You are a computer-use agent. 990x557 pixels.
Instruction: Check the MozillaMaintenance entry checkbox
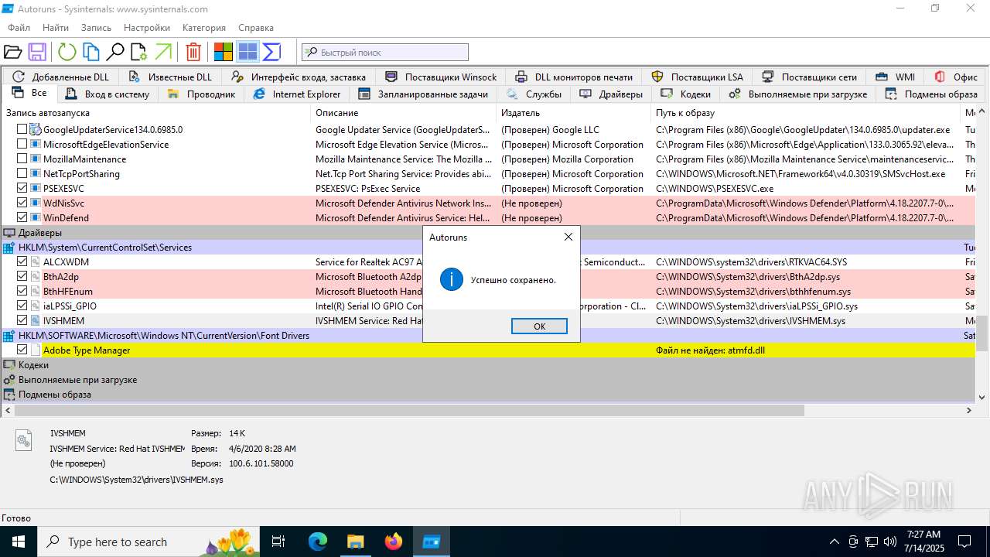[22, 159]
